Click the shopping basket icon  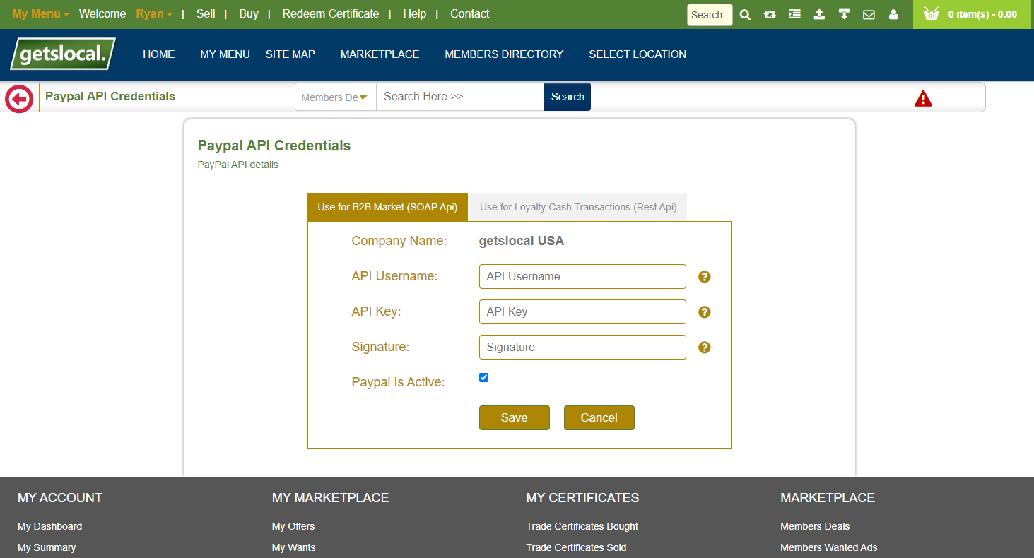[932, 13]
